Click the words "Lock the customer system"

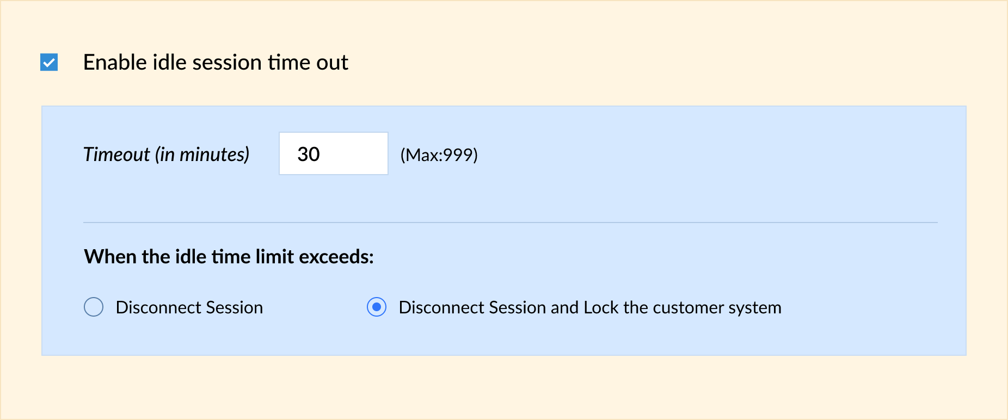click(x=683, y=307)
